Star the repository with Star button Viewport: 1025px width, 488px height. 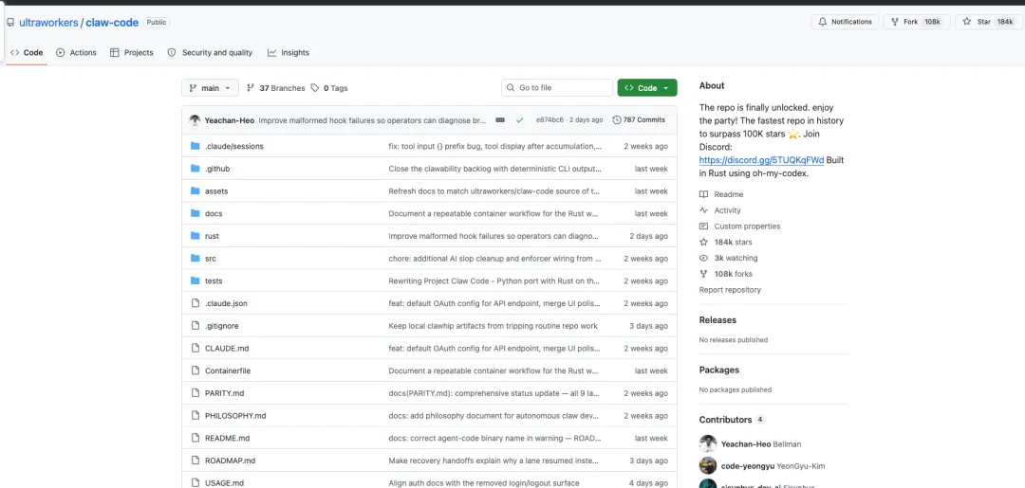click(988, 22)
